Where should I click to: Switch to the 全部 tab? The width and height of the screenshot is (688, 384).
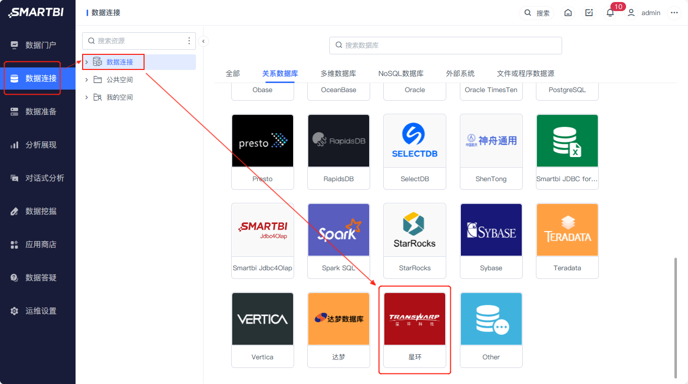click(233, 73)
